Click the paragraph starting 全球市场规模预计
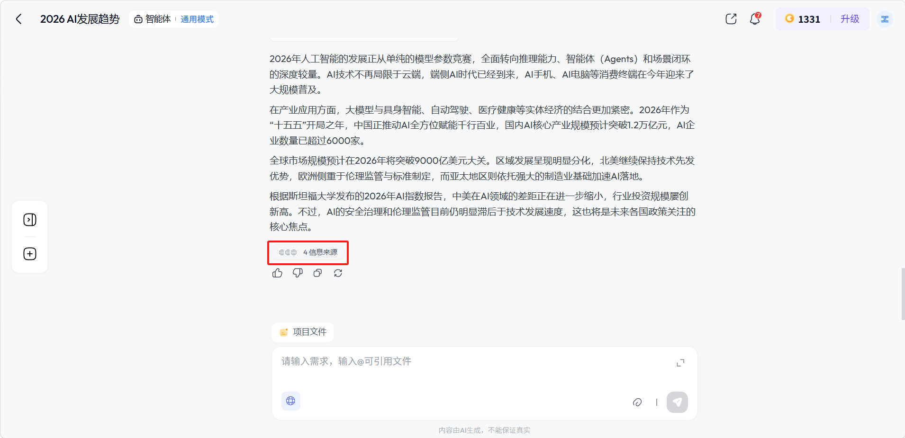The image size is (905, 438). 482,168
